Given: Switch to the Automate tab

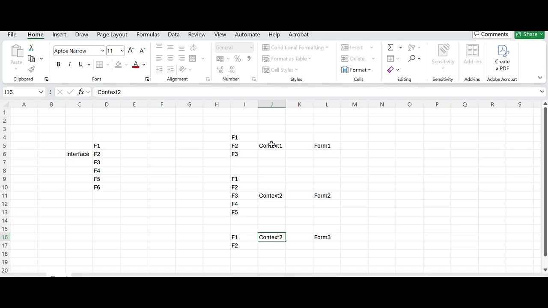Looking at the screenshot, I should 247,34.
